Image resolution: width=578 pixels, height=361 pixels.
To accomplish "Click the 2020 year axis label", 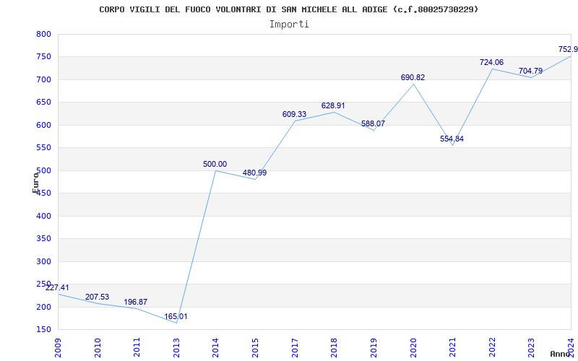I will (x=413, y=347).
